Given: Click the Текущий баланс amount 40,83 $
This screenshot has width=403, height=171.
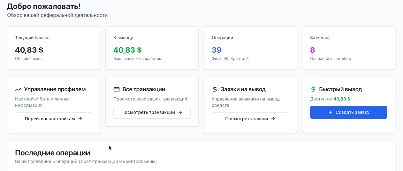Looking at the screenshot, I should pos(29,50).
